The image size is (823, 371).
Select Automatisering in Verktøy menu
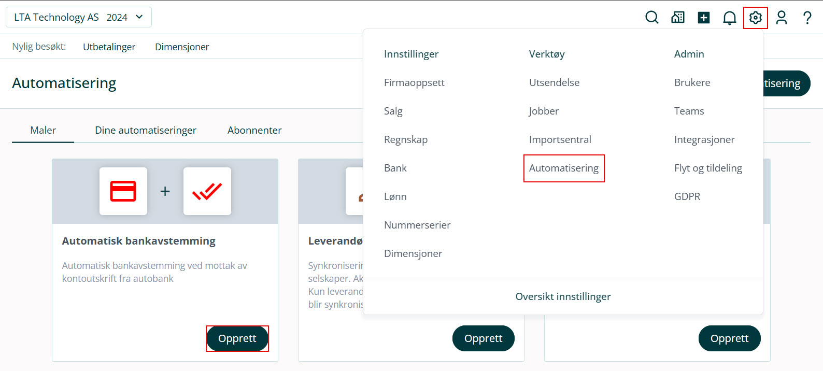563,168
